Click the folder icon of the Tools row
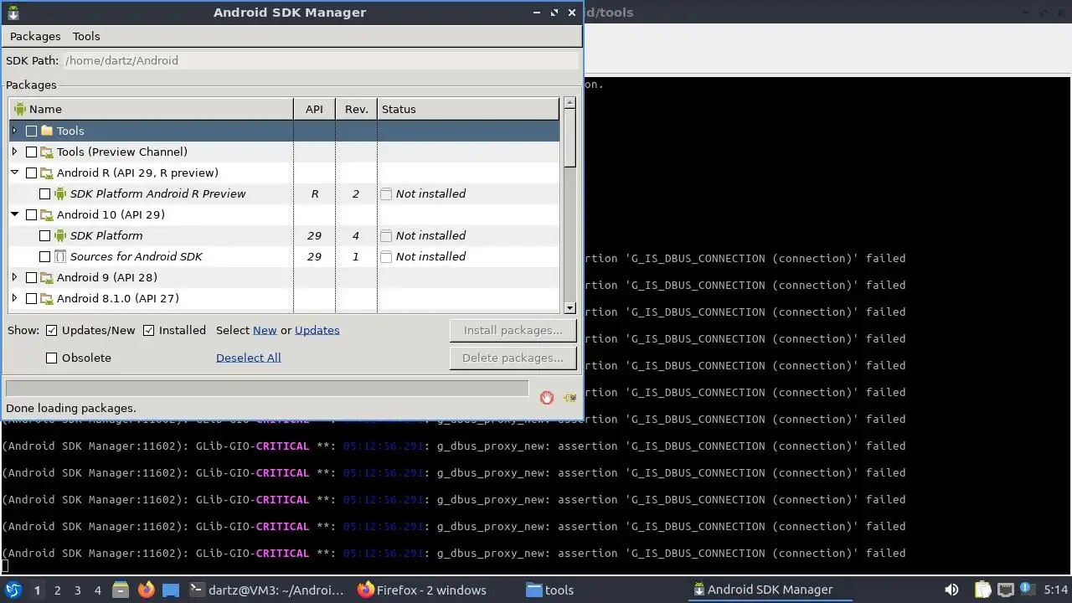The image size is (1072, 603). tap(47, 131)
